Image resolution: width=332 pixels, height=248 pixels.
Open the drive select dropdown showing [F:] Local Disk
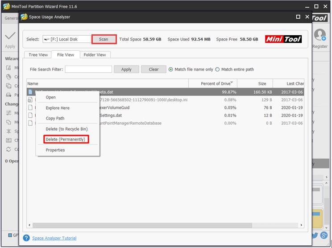(67, 39)
